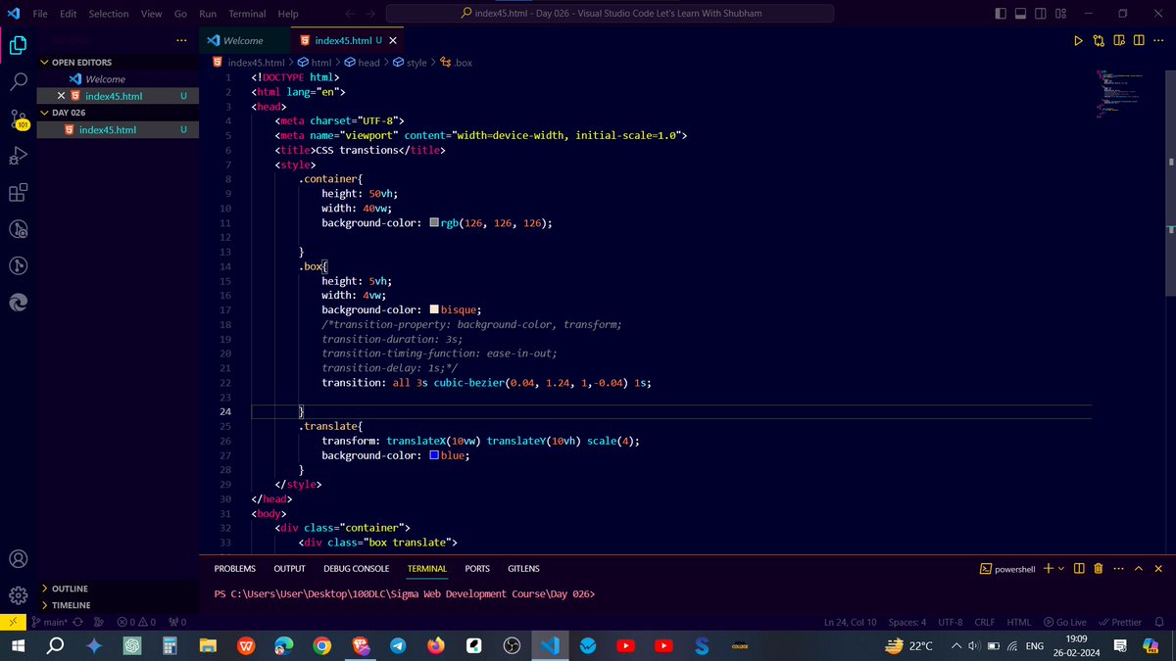This screenshot has height=661, width=1176.
Task: Open Firefox from the taskbar
Action: point(435,646)
